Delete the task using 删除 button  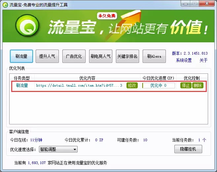(198, 85)
